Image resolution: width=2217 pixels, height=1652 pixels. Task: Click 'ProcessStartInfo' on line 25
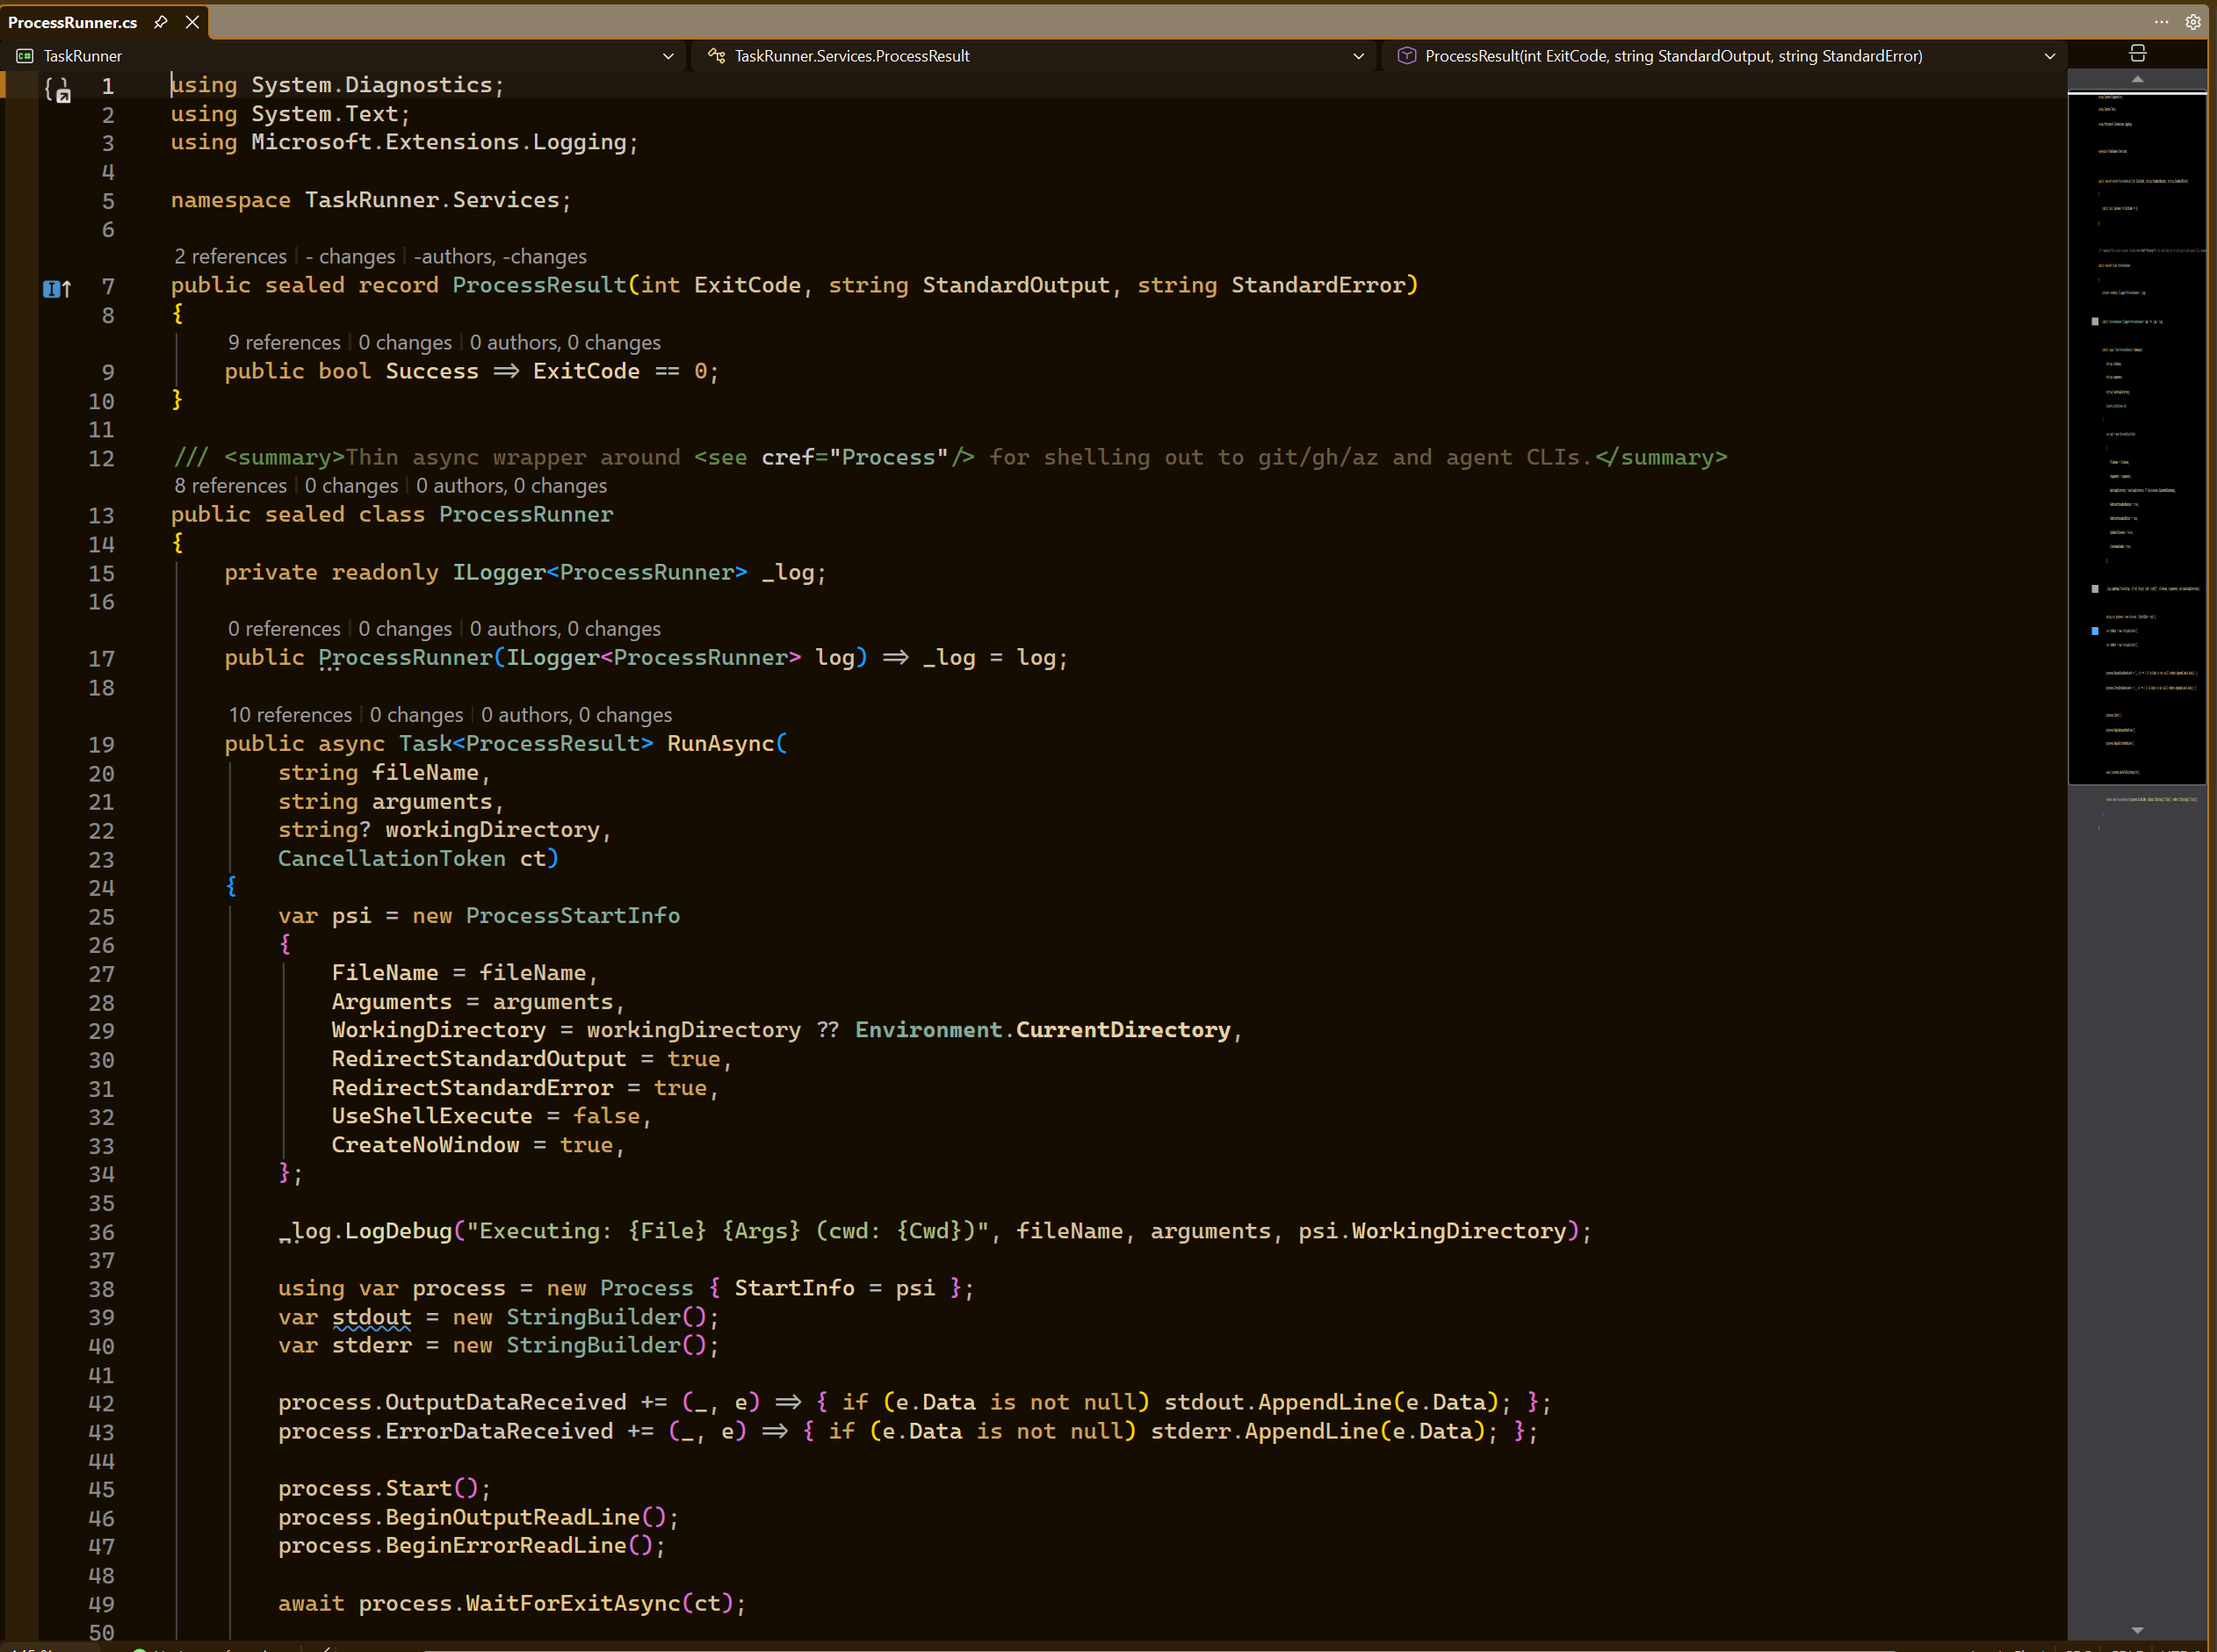click(x=573, y=916)
